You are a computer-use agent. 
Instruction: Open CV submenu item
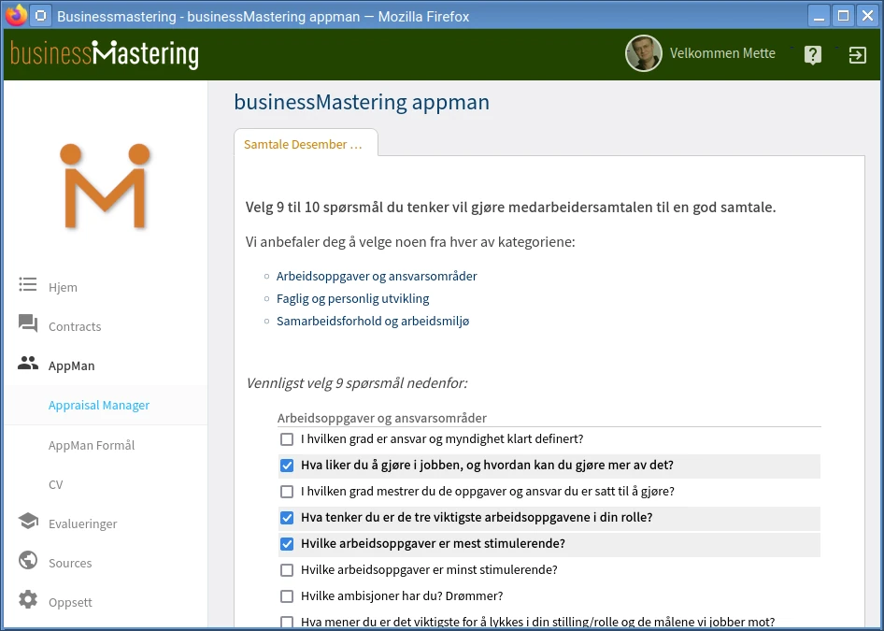click(x=56, y=484)
